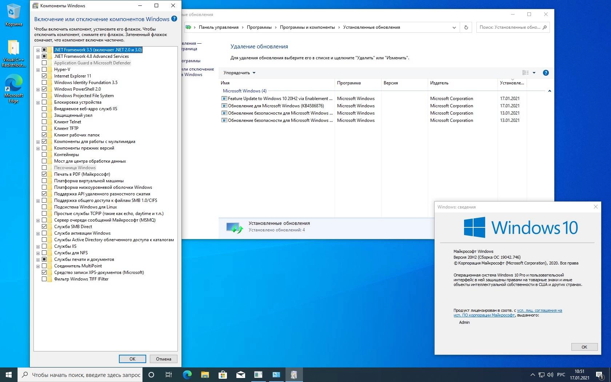Sort by the Имя column header
Viewport: 611px width, 382px height.
click(x=276, y=83)
